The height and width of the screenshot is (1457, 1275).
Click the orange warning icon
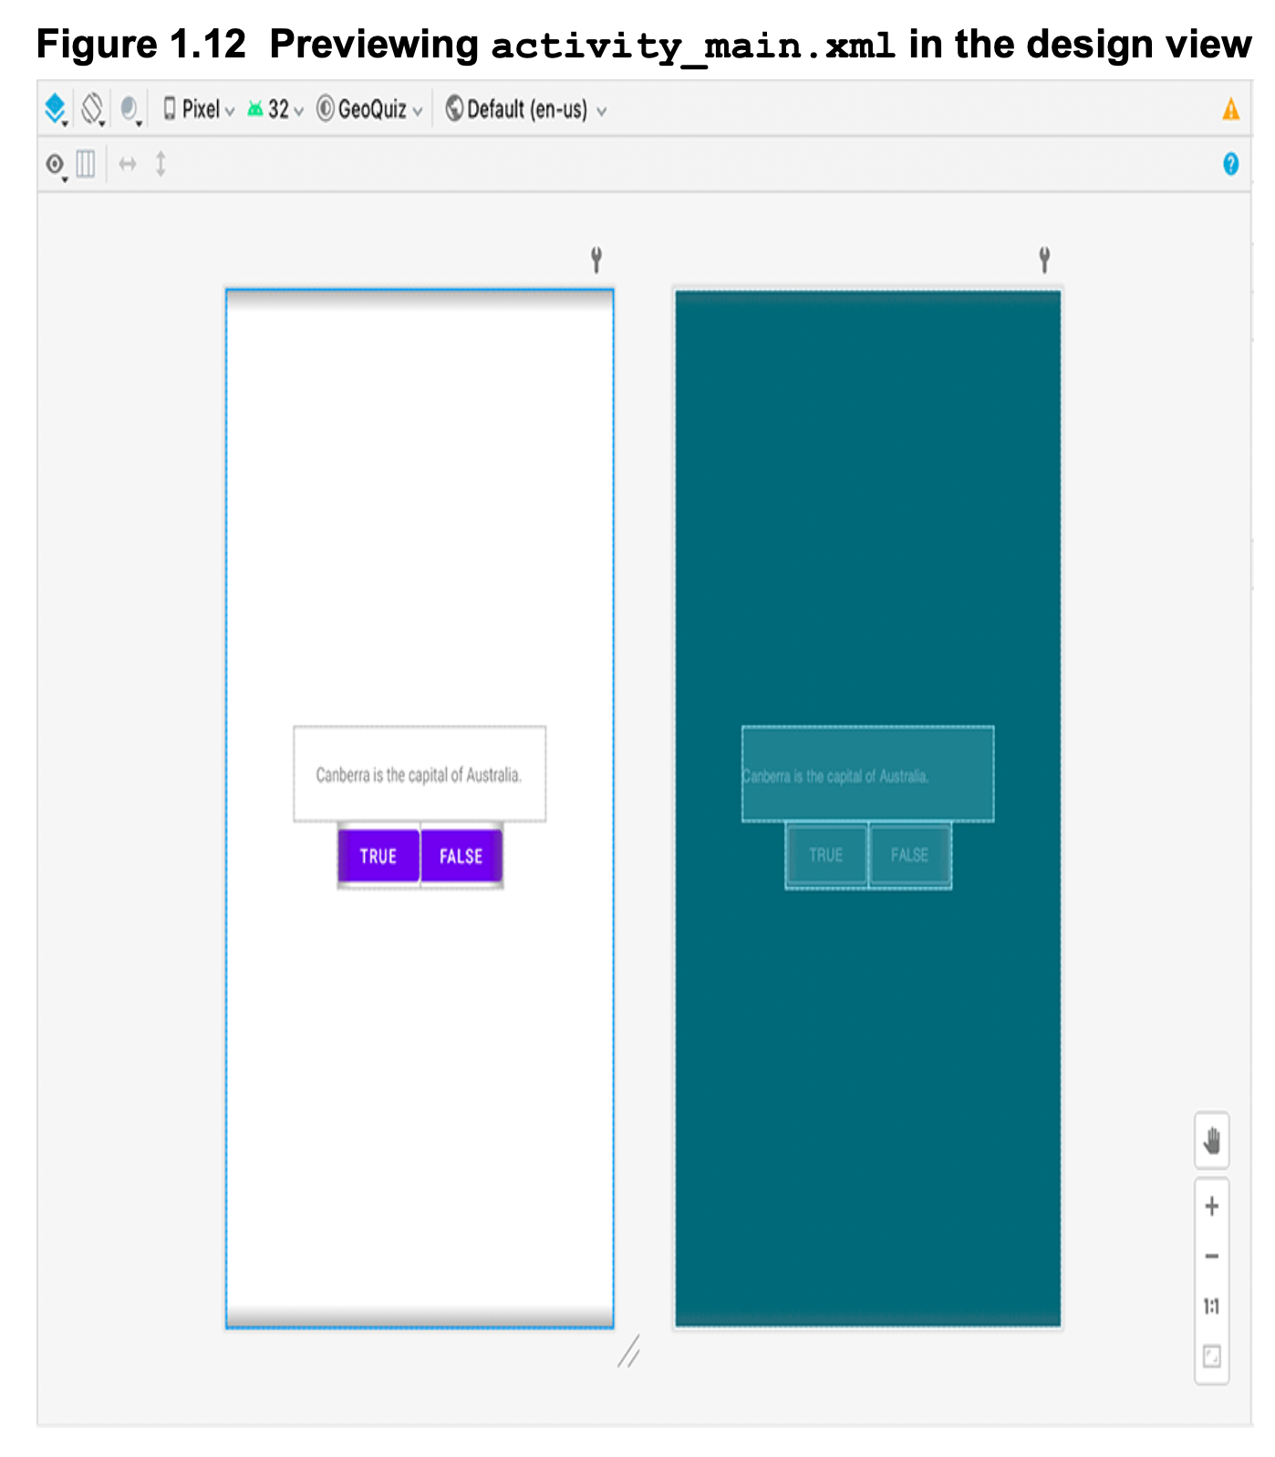(1230, 109)
